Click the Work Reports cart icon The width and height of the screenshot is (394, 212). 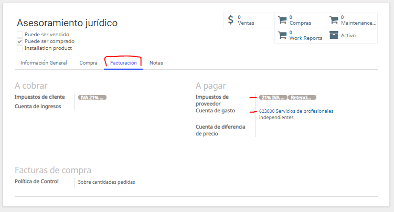click(282, 35)
